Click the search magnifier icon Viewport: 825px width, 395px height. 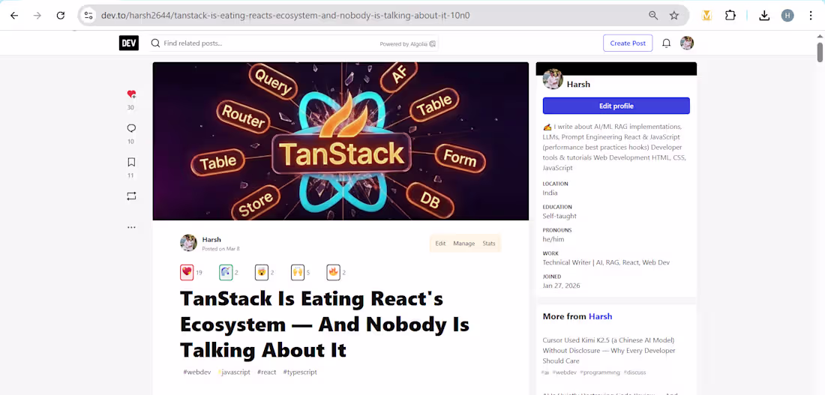pyautogui.click(x=156, y=43)
